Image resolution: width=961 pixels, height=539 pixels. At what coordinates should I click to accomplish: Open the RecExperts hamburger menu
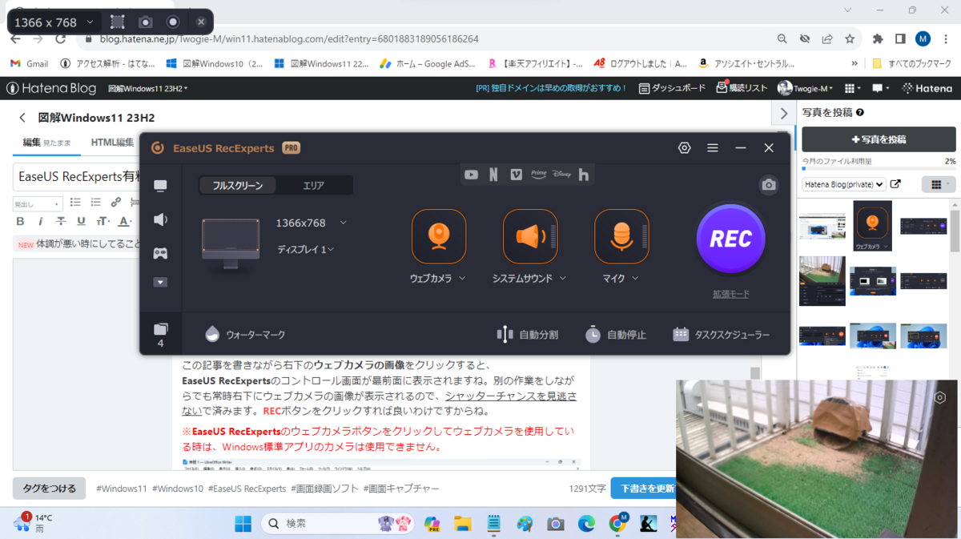pos(712,148)
